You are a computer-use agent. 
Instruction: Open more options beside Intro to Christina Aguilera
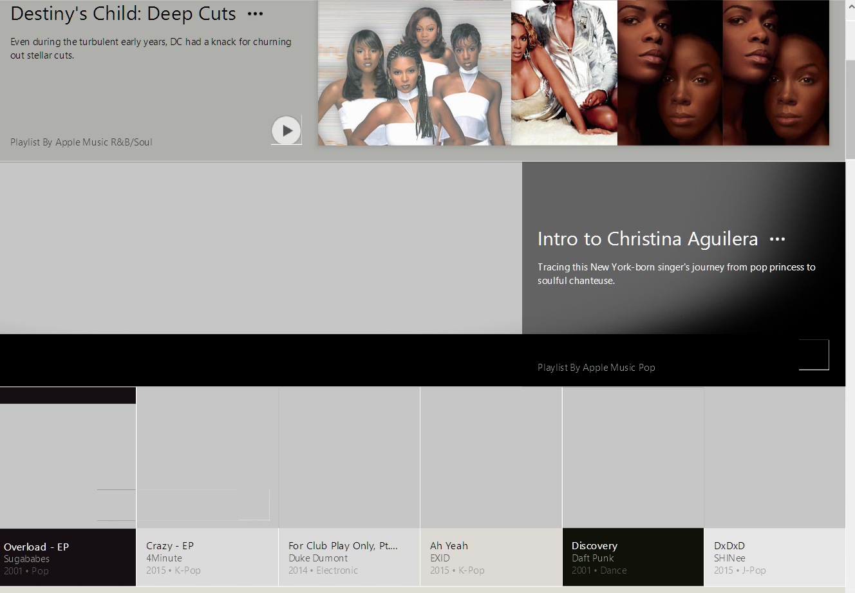(778, 240)
